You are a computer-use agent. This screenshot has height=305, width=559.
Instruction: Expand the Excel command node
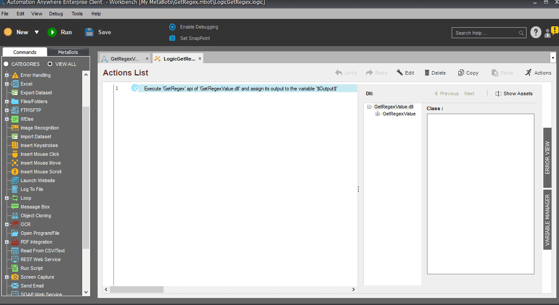point(7,84)
